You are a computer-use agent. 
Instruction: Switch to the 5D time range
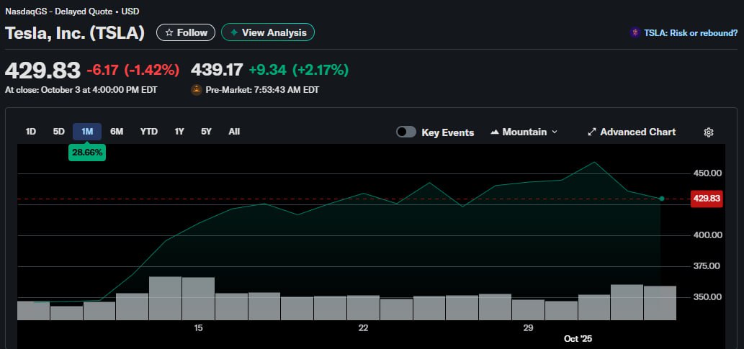click(59, 132)
